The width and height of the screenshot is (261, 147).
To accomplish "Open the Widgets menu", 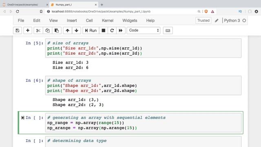I will [130, 20].
